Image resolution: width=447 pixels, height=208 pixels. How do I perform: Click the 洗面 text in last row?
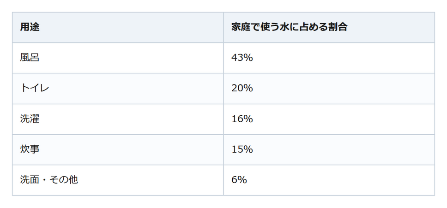[x=30, y=180]
